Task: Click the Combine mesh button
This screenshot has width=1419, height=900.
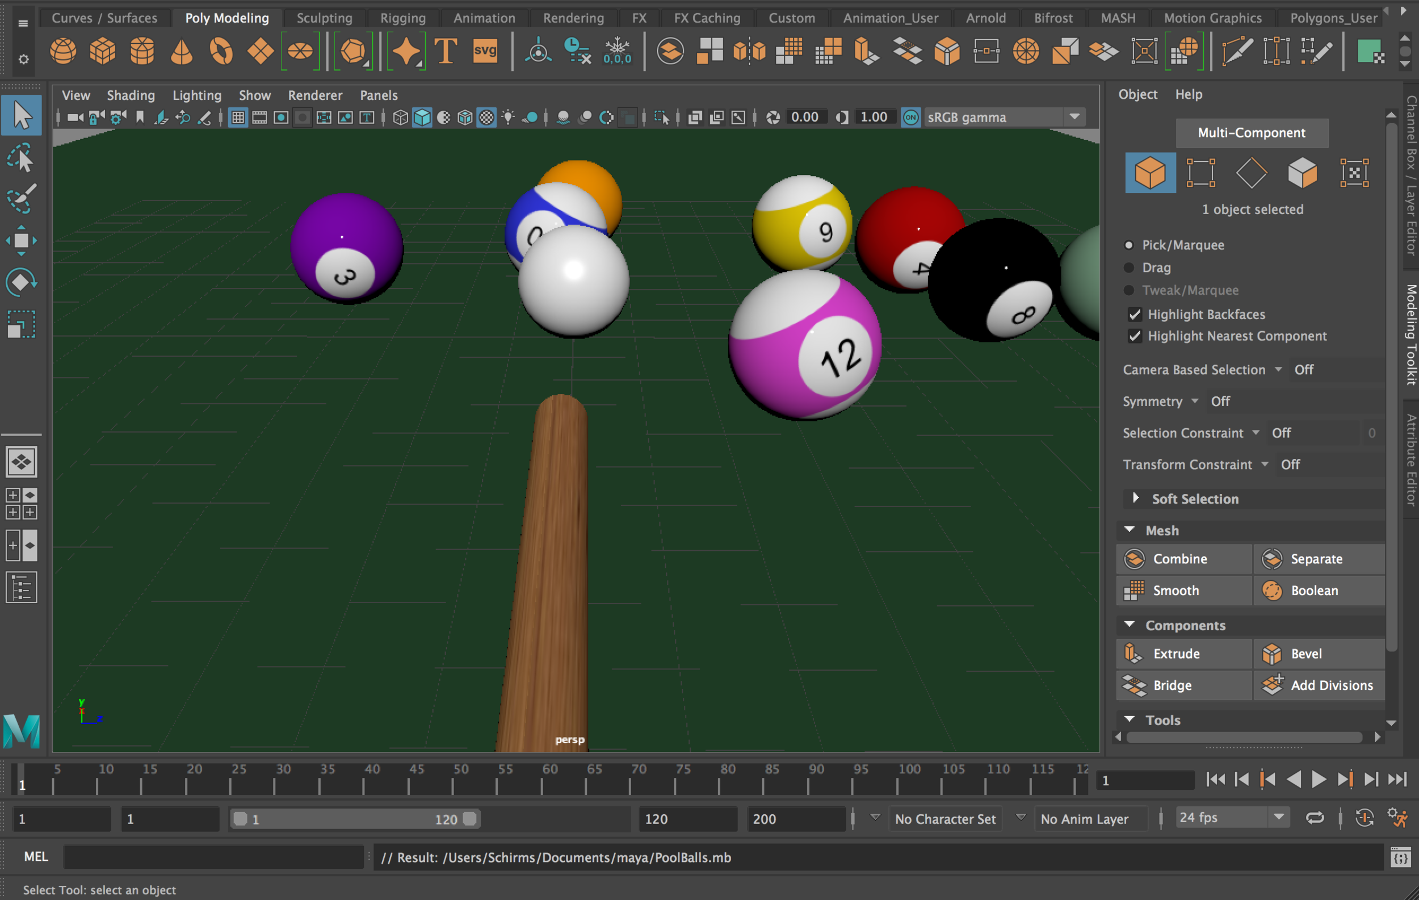Action: click(x=1183, y=558)
